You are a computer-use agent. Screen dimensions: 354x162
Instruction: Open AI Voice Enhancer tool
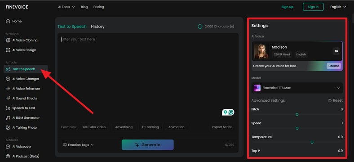click(23, 89)
